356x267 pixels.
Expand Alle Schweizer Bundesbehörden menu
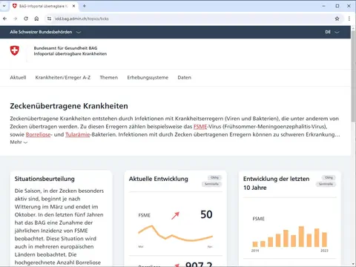click(45, 32)
